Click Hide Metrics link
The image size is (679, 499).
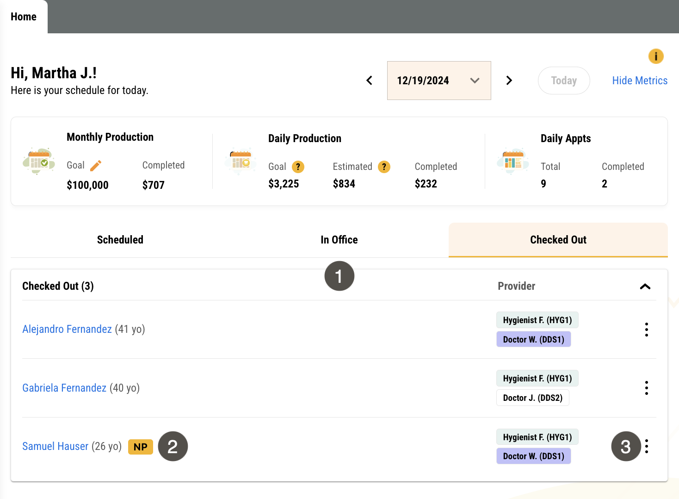click(640, 81)
